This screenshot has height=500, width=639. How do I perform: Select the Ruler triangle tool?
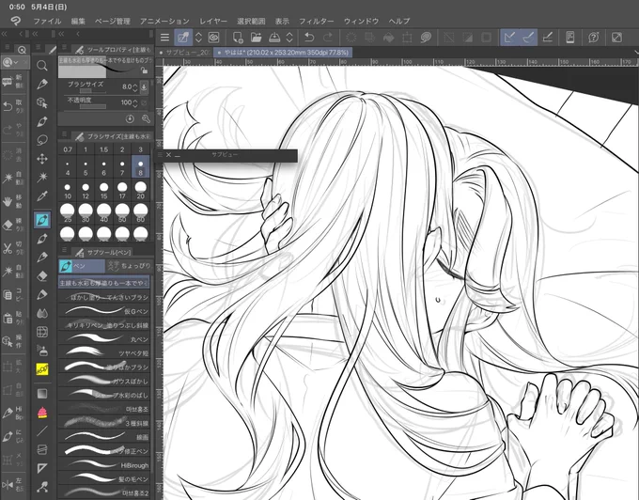42,468
